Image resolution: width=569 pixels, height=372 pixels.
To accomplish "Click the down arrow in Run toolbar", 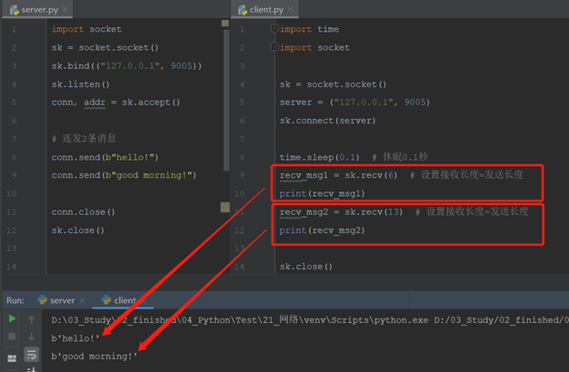I will click(x=32, y=337).
